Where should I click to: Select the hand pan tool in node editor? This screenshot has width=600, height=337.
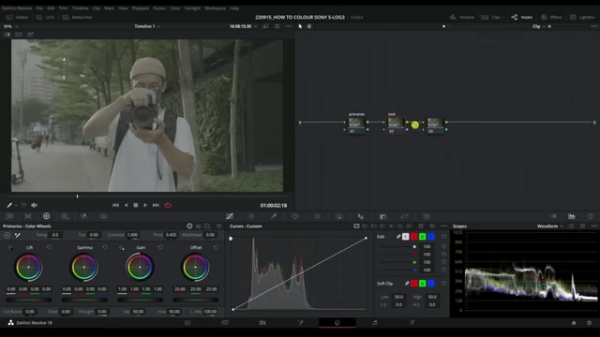(x=309, y=26)
